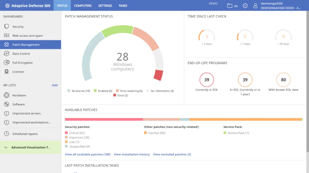Click the Advanced Visualization pulse icon
Viewport: 309px width, 173px height.
6,148
